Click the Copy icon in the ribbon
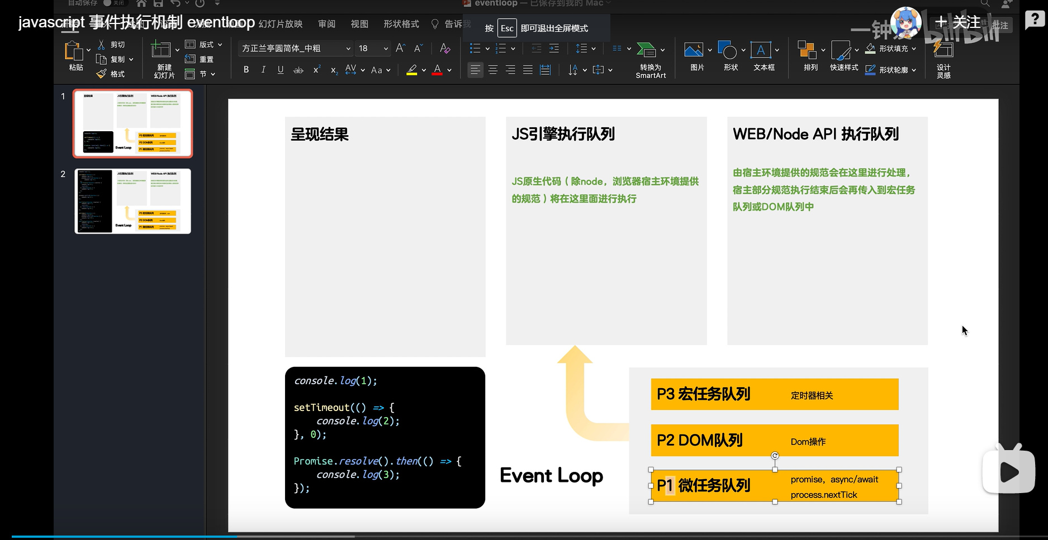The height and width of the screenshot is (540, 1048). tap(101, 59)
